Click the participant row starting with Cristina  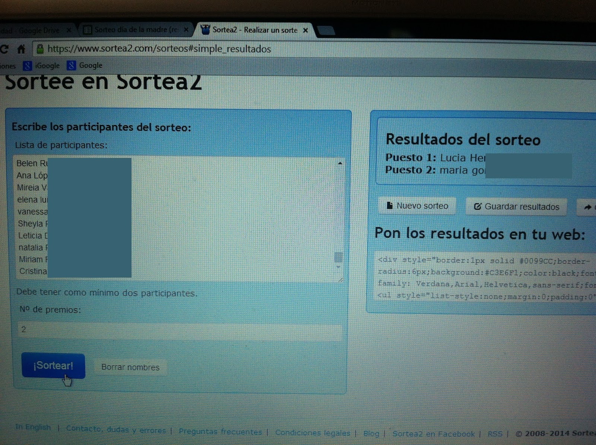tap(34, 271)
